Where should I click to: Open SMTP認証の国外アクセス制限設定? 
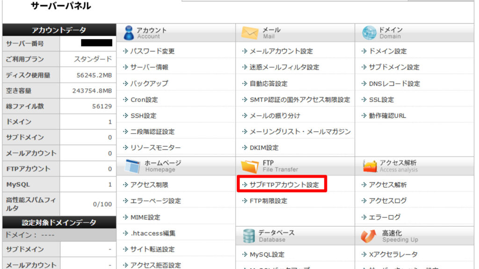300,99
